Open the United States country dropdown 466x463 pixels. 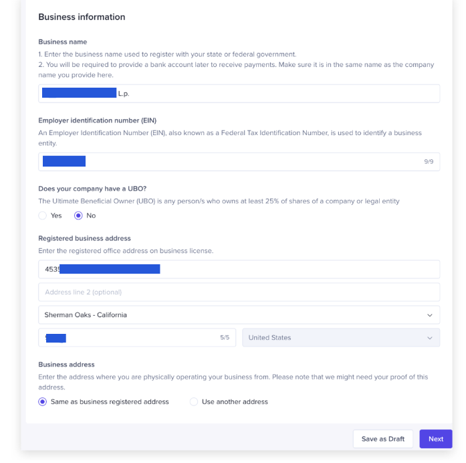point(340,338)
